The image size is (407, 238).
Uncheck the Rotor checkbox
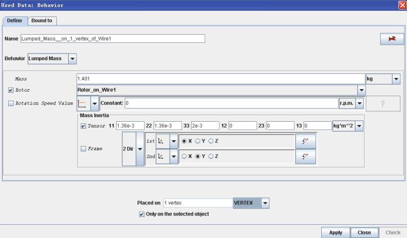pos(11,90)
